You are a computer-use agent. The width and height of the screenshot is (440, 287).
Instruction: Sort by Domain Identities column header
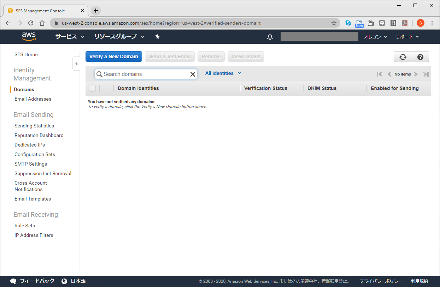(x=138, y=88)
